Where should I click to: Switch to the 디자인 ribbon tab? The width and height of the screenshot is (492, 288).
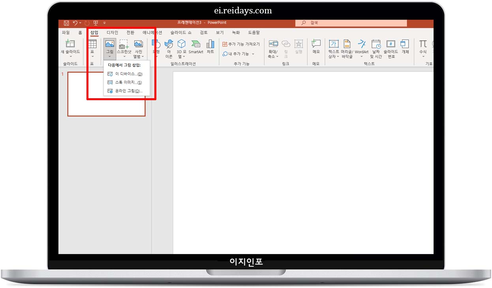(x=112, y=32)
